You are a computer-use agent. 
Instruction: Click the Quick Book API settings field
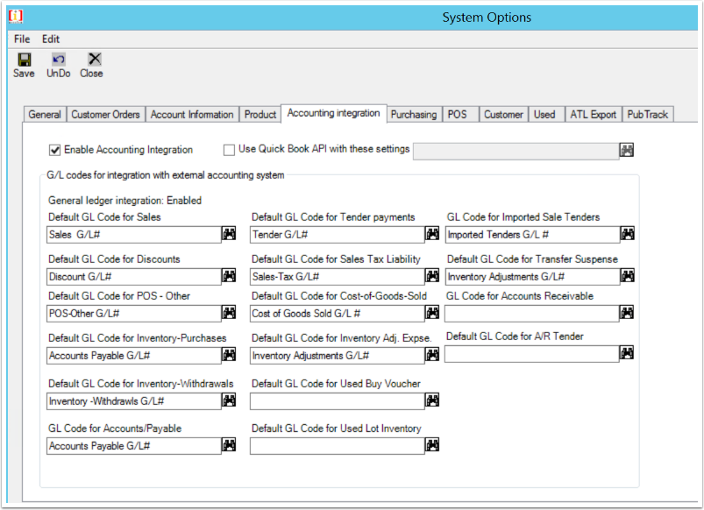coord(516,152)
